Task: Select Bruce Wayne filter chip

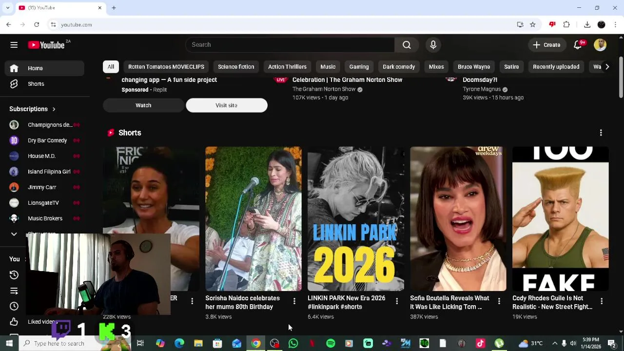Action: tap(474, 67)
